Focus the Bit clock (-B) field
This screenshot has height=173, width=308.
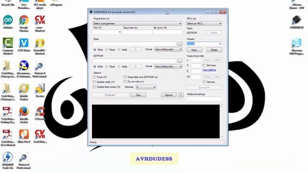167,32
